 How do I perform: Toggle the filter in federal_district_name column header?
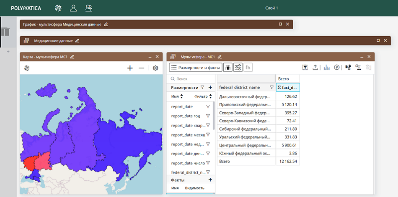tap(271, 88)
